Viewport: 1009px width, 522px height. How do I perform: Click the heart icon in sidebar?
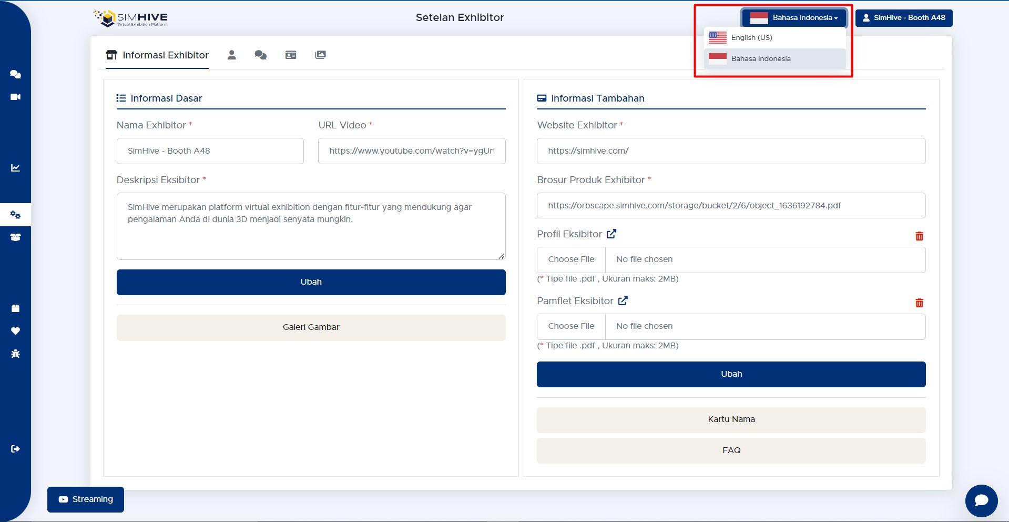pos(16,331)
